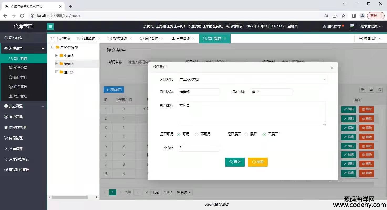Screen dimensions: 387x210
Task: Select the 展开 radio button
Action: pos(246,134)
